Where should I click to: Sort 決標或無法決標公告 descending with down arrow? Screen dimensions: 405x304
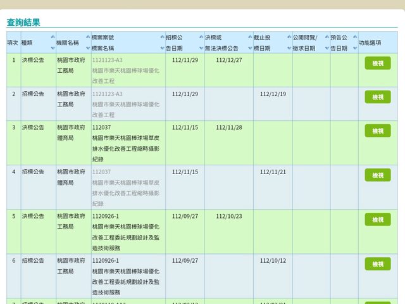pos(250,47)
